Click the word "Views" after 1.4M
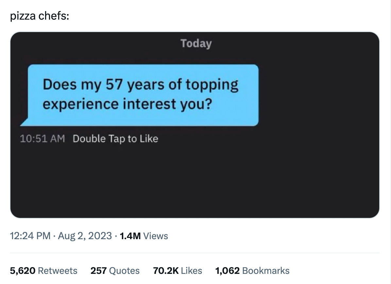 tap(156, 236)
